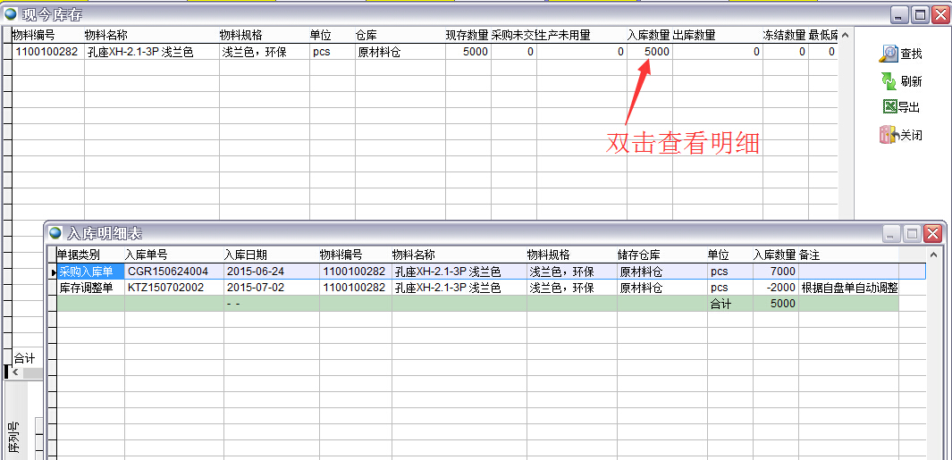Click the 导出 (Export) Excel icon

pyautogui.click(x=889, y=107)
